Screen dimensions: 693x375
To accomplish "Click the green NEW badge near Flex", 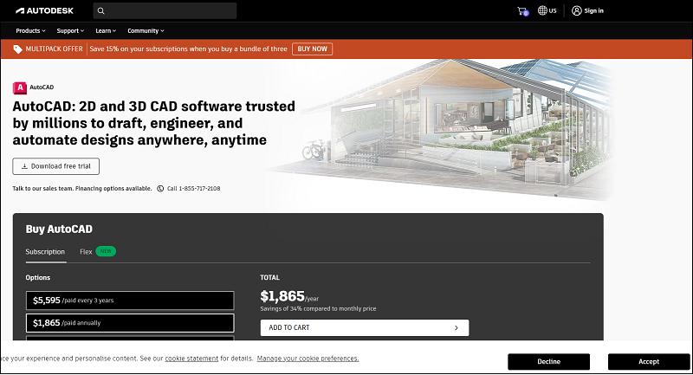I will 106,251.
